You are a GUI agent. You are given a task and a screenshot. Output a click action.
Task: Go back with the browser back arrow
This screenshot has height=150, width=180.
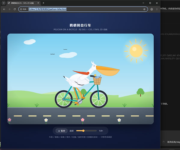tap(4, 9)
